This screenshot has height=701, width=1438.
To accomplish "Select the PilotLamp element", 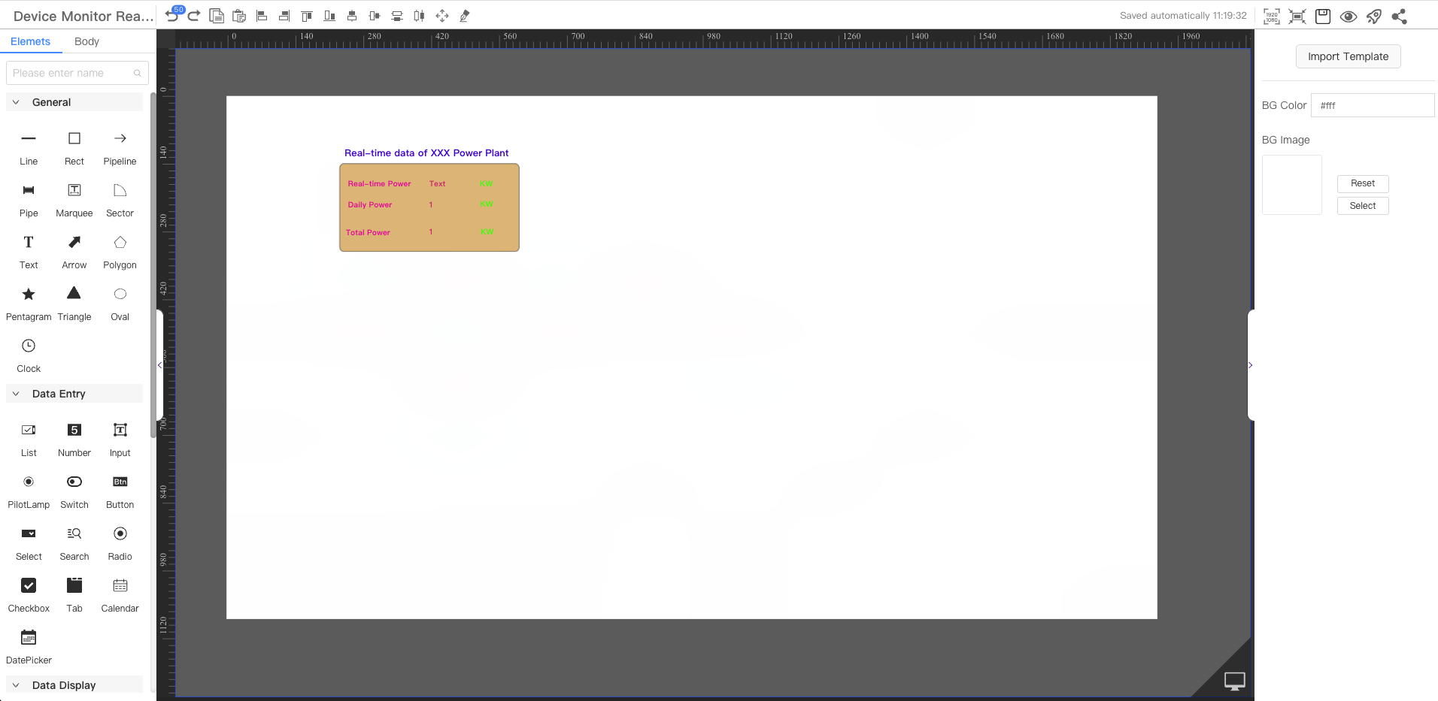I will (28, 491).
